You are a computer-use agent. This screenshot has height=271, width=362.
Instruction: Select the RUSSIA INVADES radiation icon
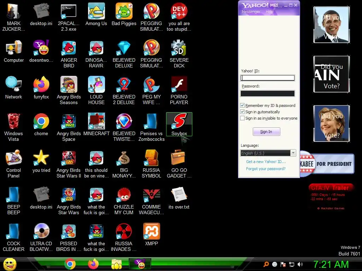pyautogui.click(x=124, y=237)
